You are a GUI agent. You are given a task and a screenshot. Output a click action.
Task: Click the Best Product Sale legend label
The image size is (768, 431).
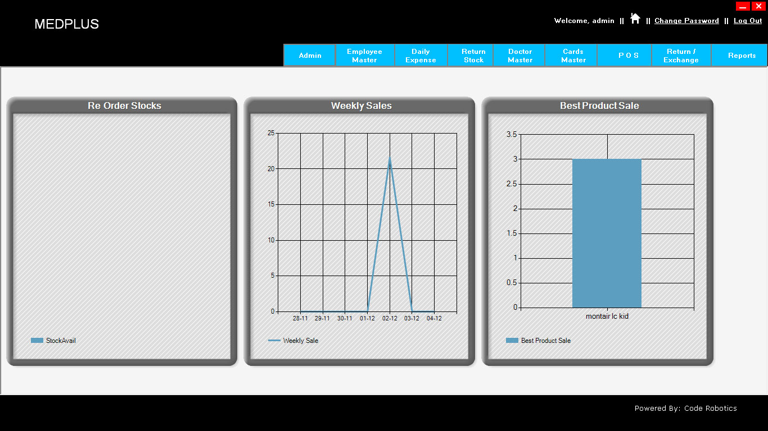(x=546, y=341)
